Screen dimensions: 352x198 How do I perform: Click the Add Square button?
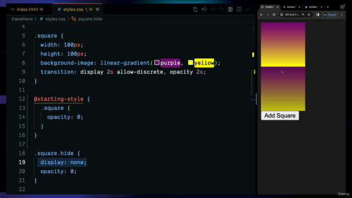tap(280, 116)
